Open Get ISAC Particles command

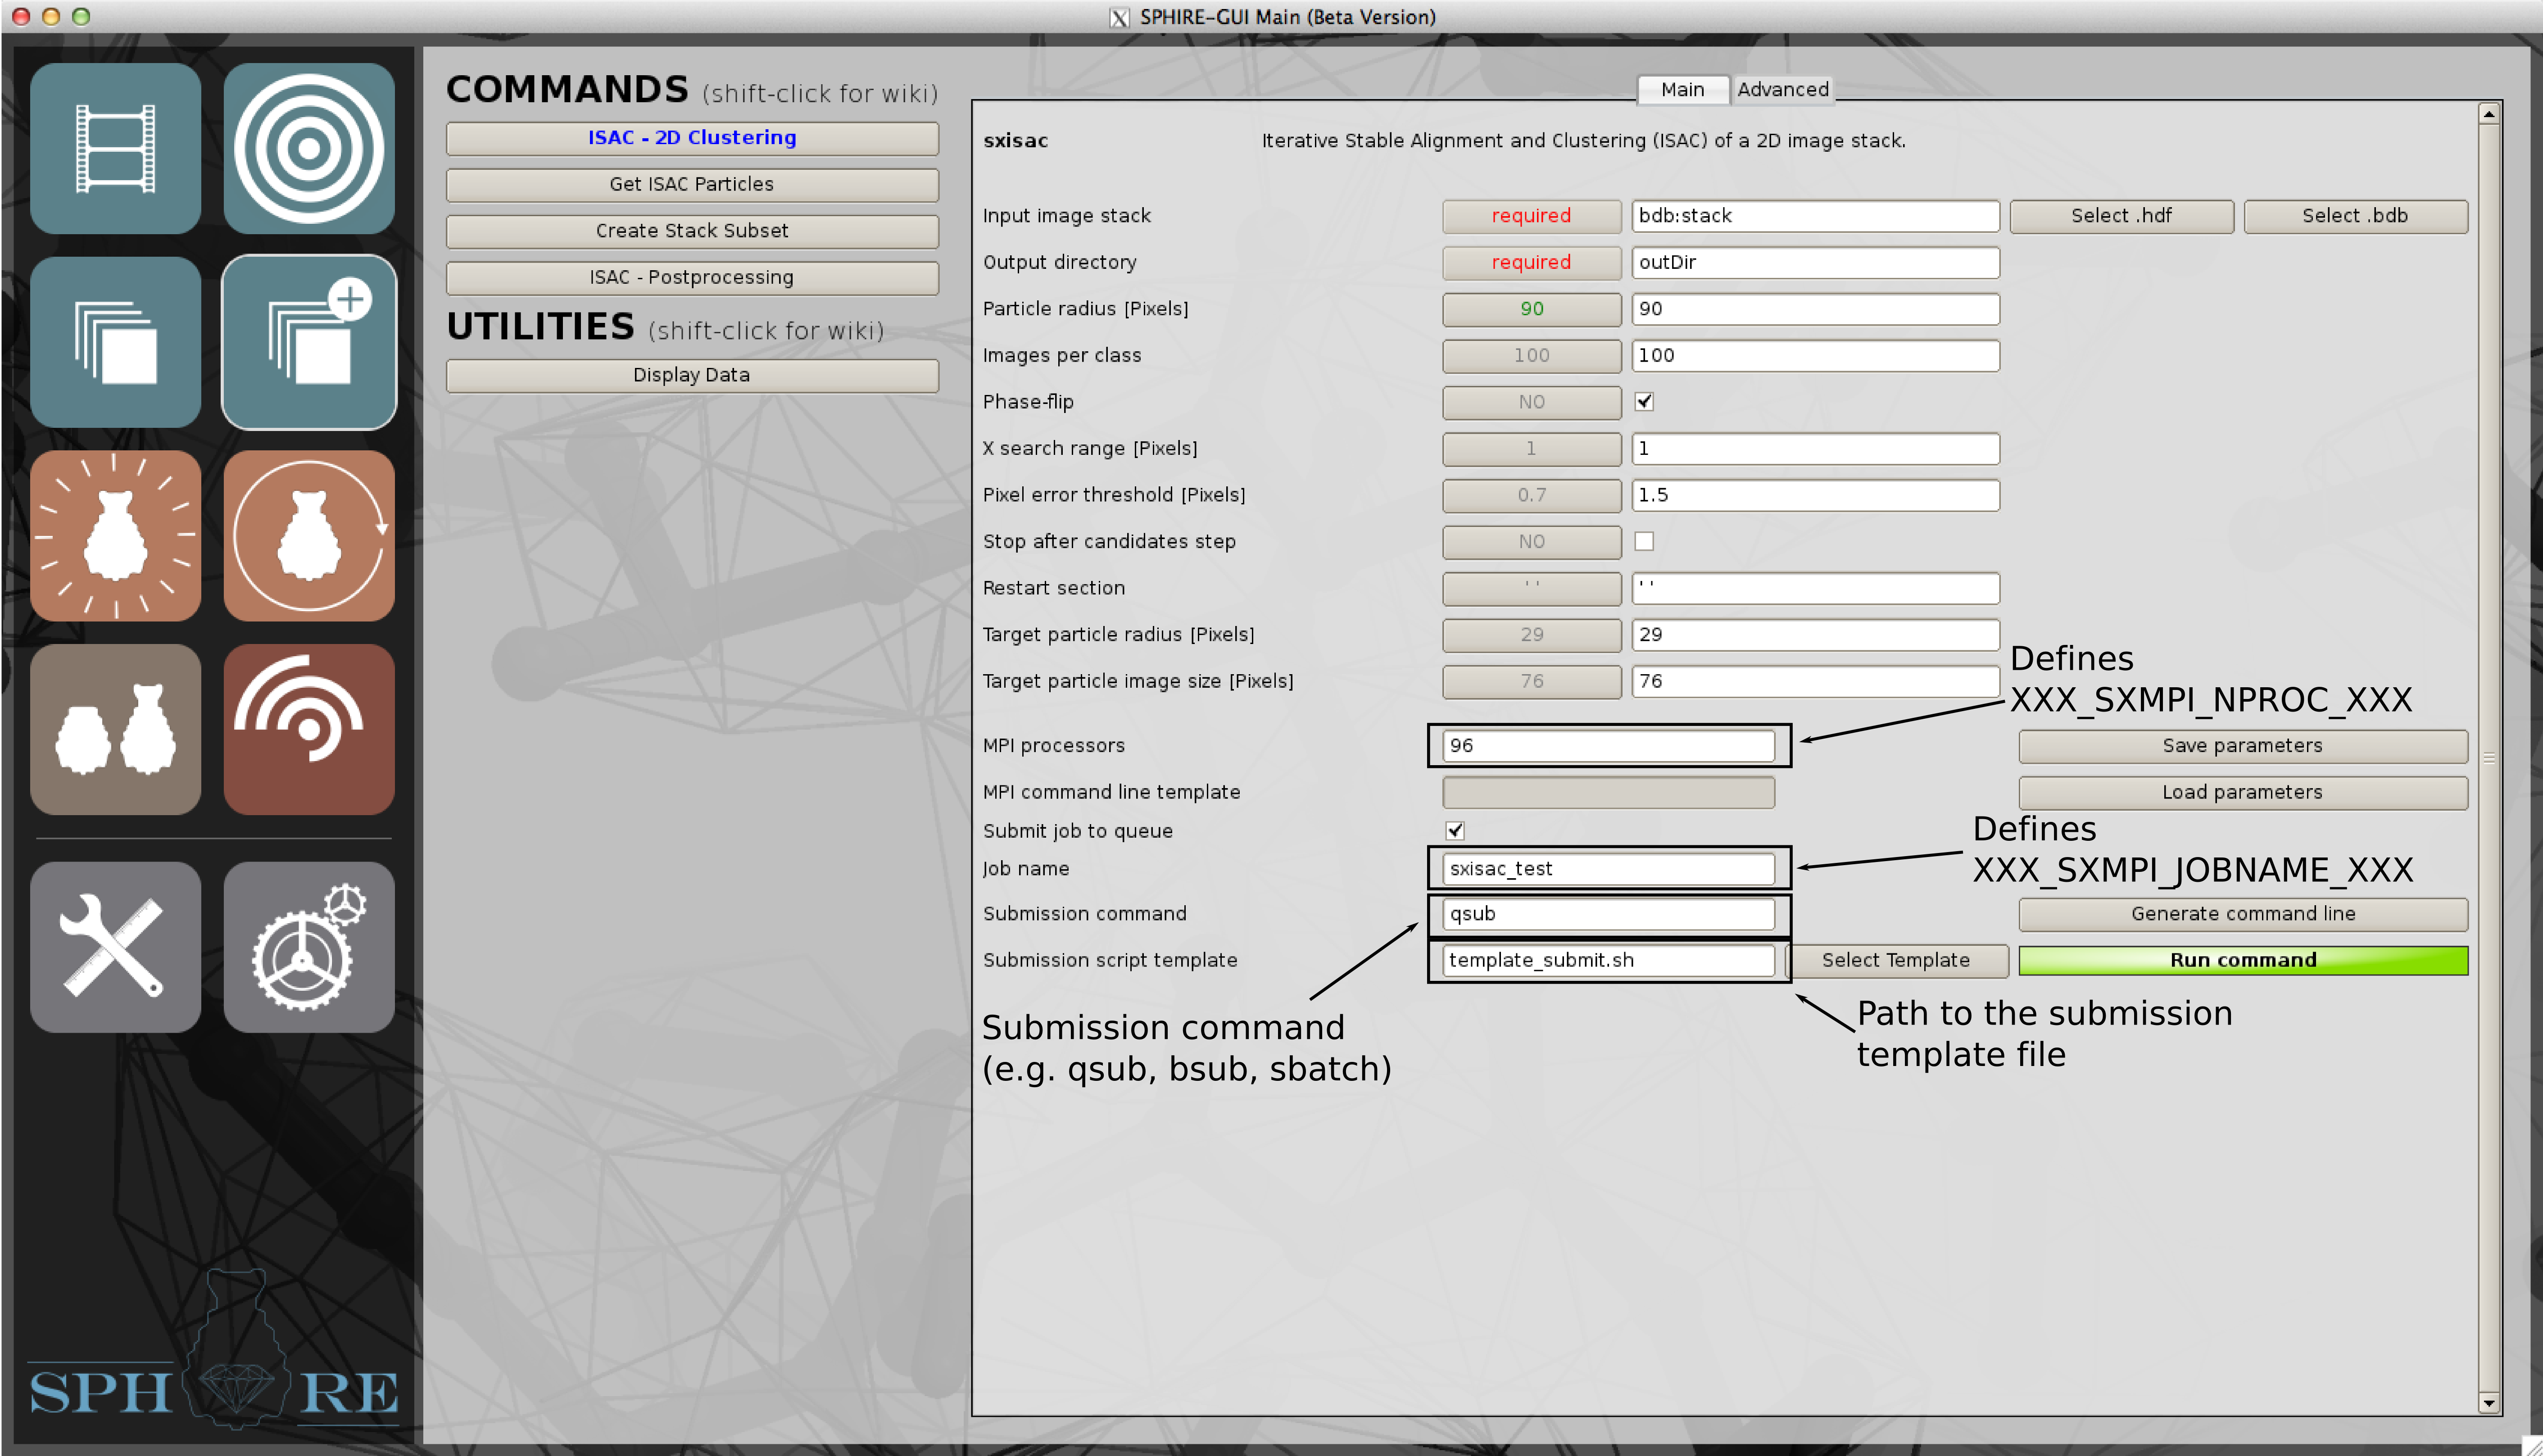pos(692,184)
